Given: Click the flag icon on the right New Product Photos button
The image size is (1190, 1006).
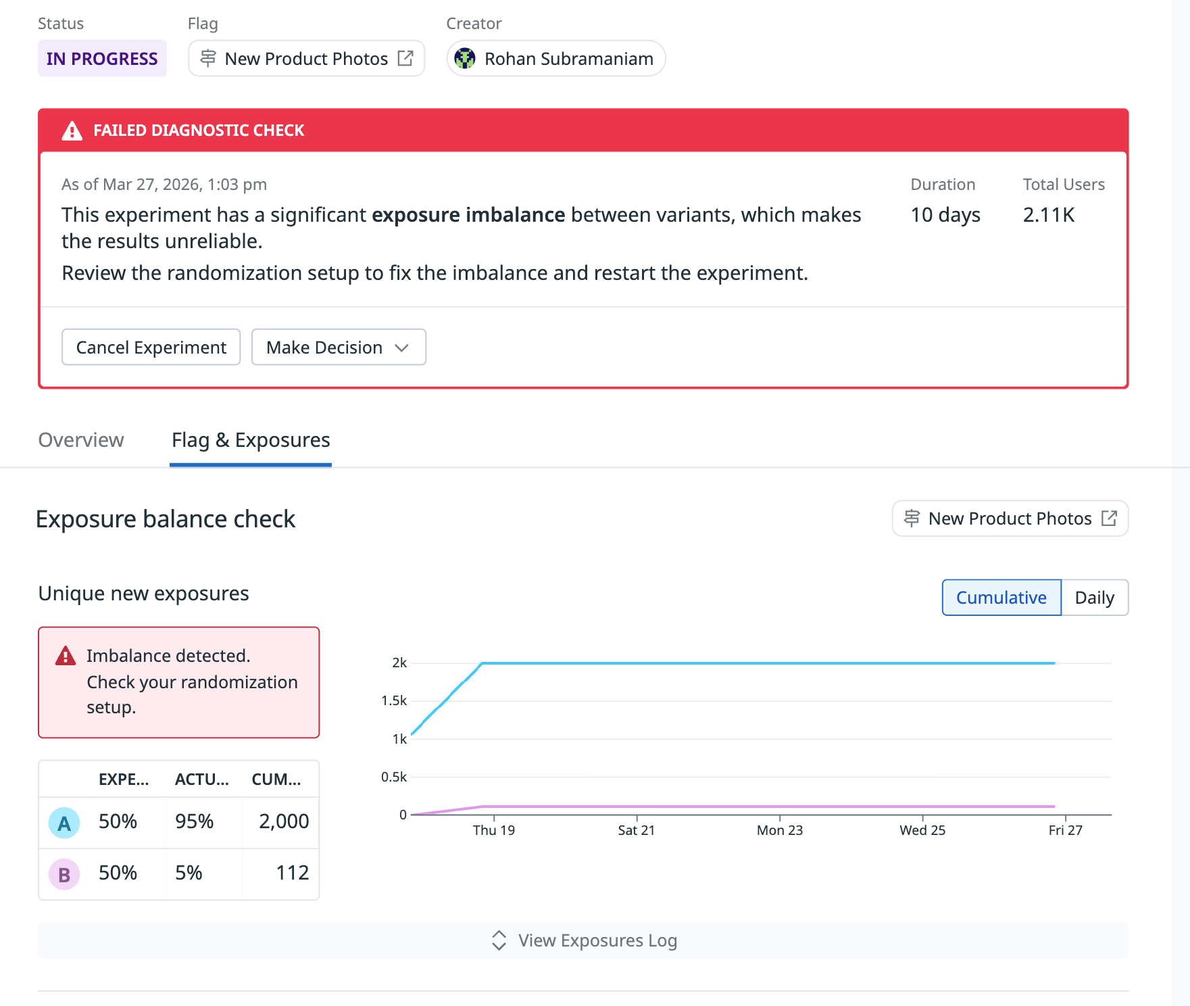Looking at the screenshot, I should pyautogui.click(x=912, y=519).
